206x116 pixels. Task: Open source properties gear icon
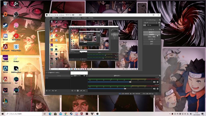[x=78, y=91]
